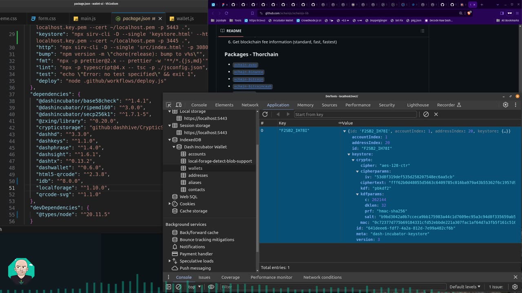
Task: Collapse the IndexedDB tree node
Action: point(170,140)
